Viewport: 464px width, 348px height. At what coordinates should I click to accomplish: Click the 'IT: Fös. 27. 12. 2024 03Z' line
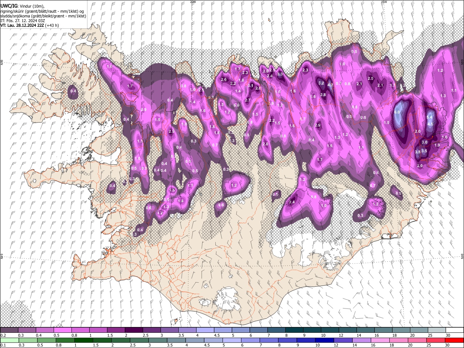pyautogui.click(x=22, y=21)
